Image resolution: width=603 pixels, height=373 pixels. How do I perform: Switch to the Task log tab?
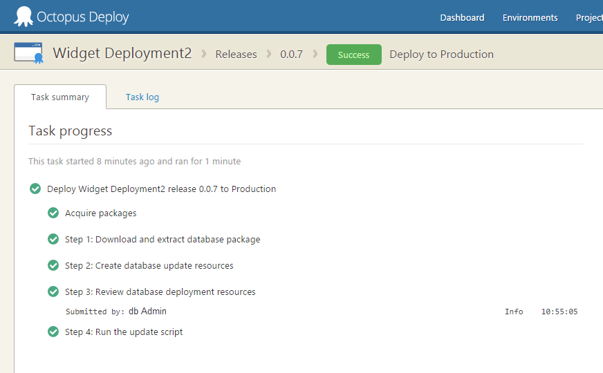tap(142, 97)
